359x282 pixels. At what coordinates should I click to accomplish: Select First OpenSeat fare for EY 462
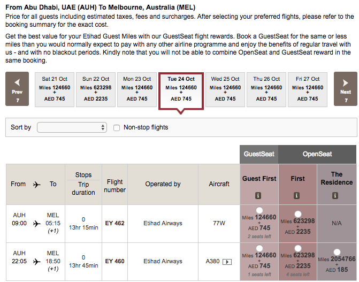click(298, 214)
